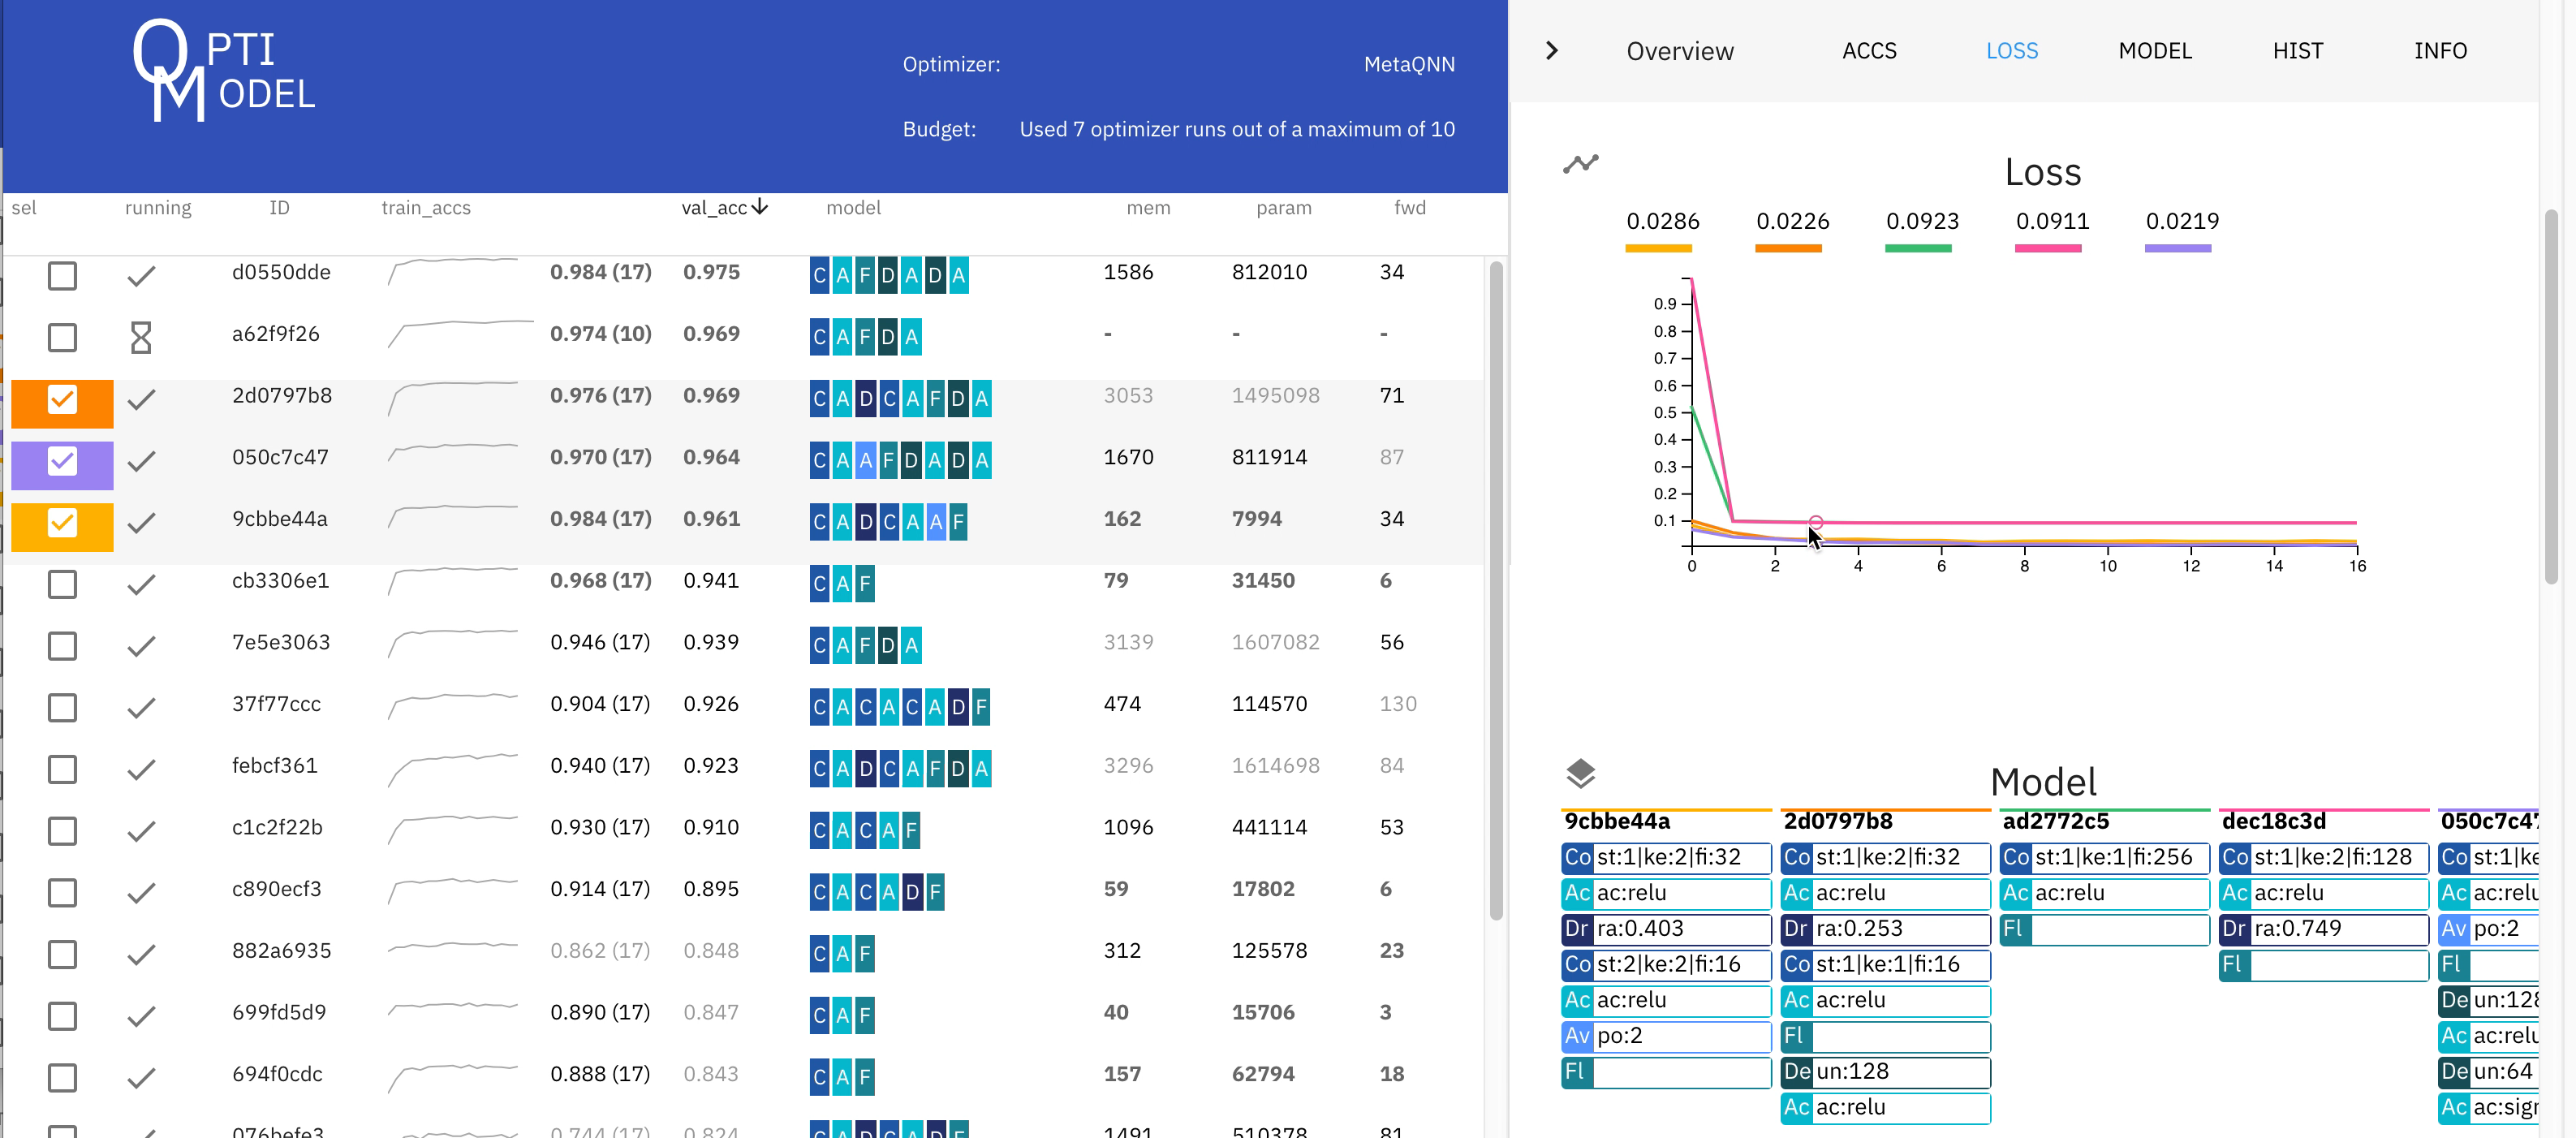Click the green legend swatch under 0.0923
The width and height of the screenshot is (2576, 1138).
pos(1918,248)
